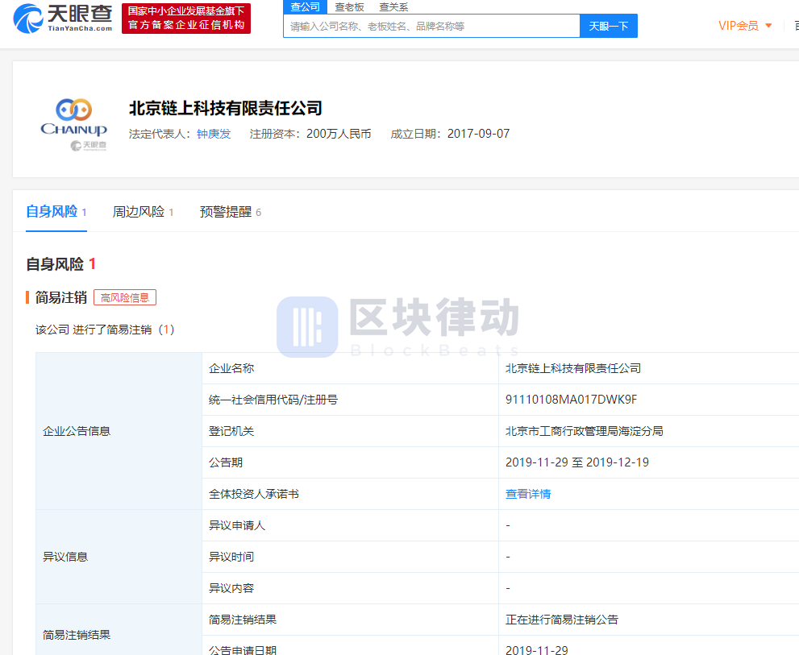Click the 该公司 进行了简易注销 summary line

coord(105,330)
